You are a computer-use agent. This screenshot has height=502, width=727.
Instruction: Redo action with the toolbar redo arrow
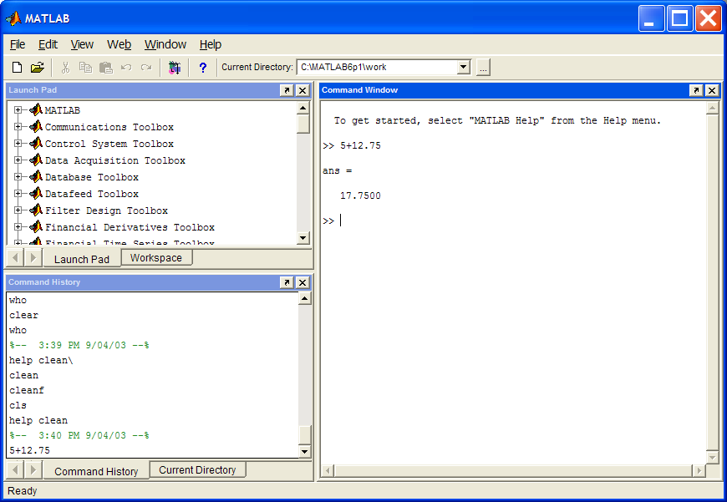[146, 68]
